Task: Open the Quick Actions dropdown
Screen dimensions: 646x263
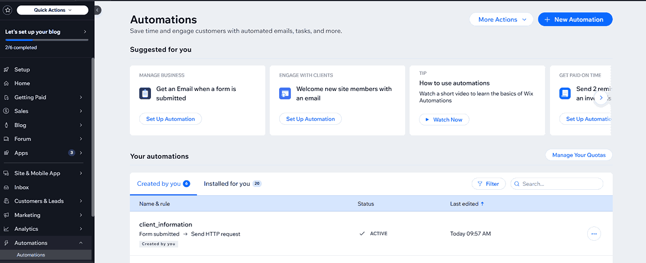Action: pyautogui.click(x=52, y=10)
